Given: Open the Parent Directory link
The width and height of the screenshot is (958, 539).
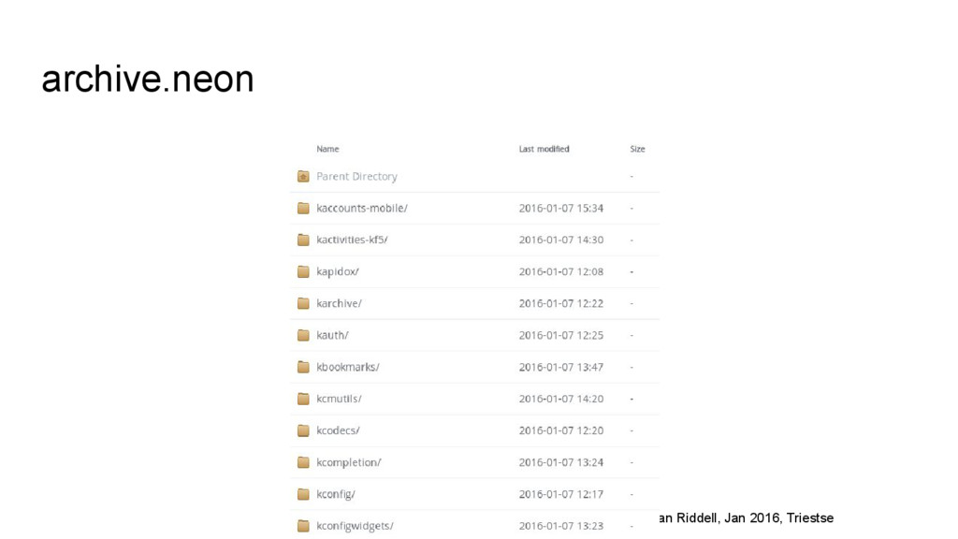Looking at the screenshot, I should coord(356,177).
